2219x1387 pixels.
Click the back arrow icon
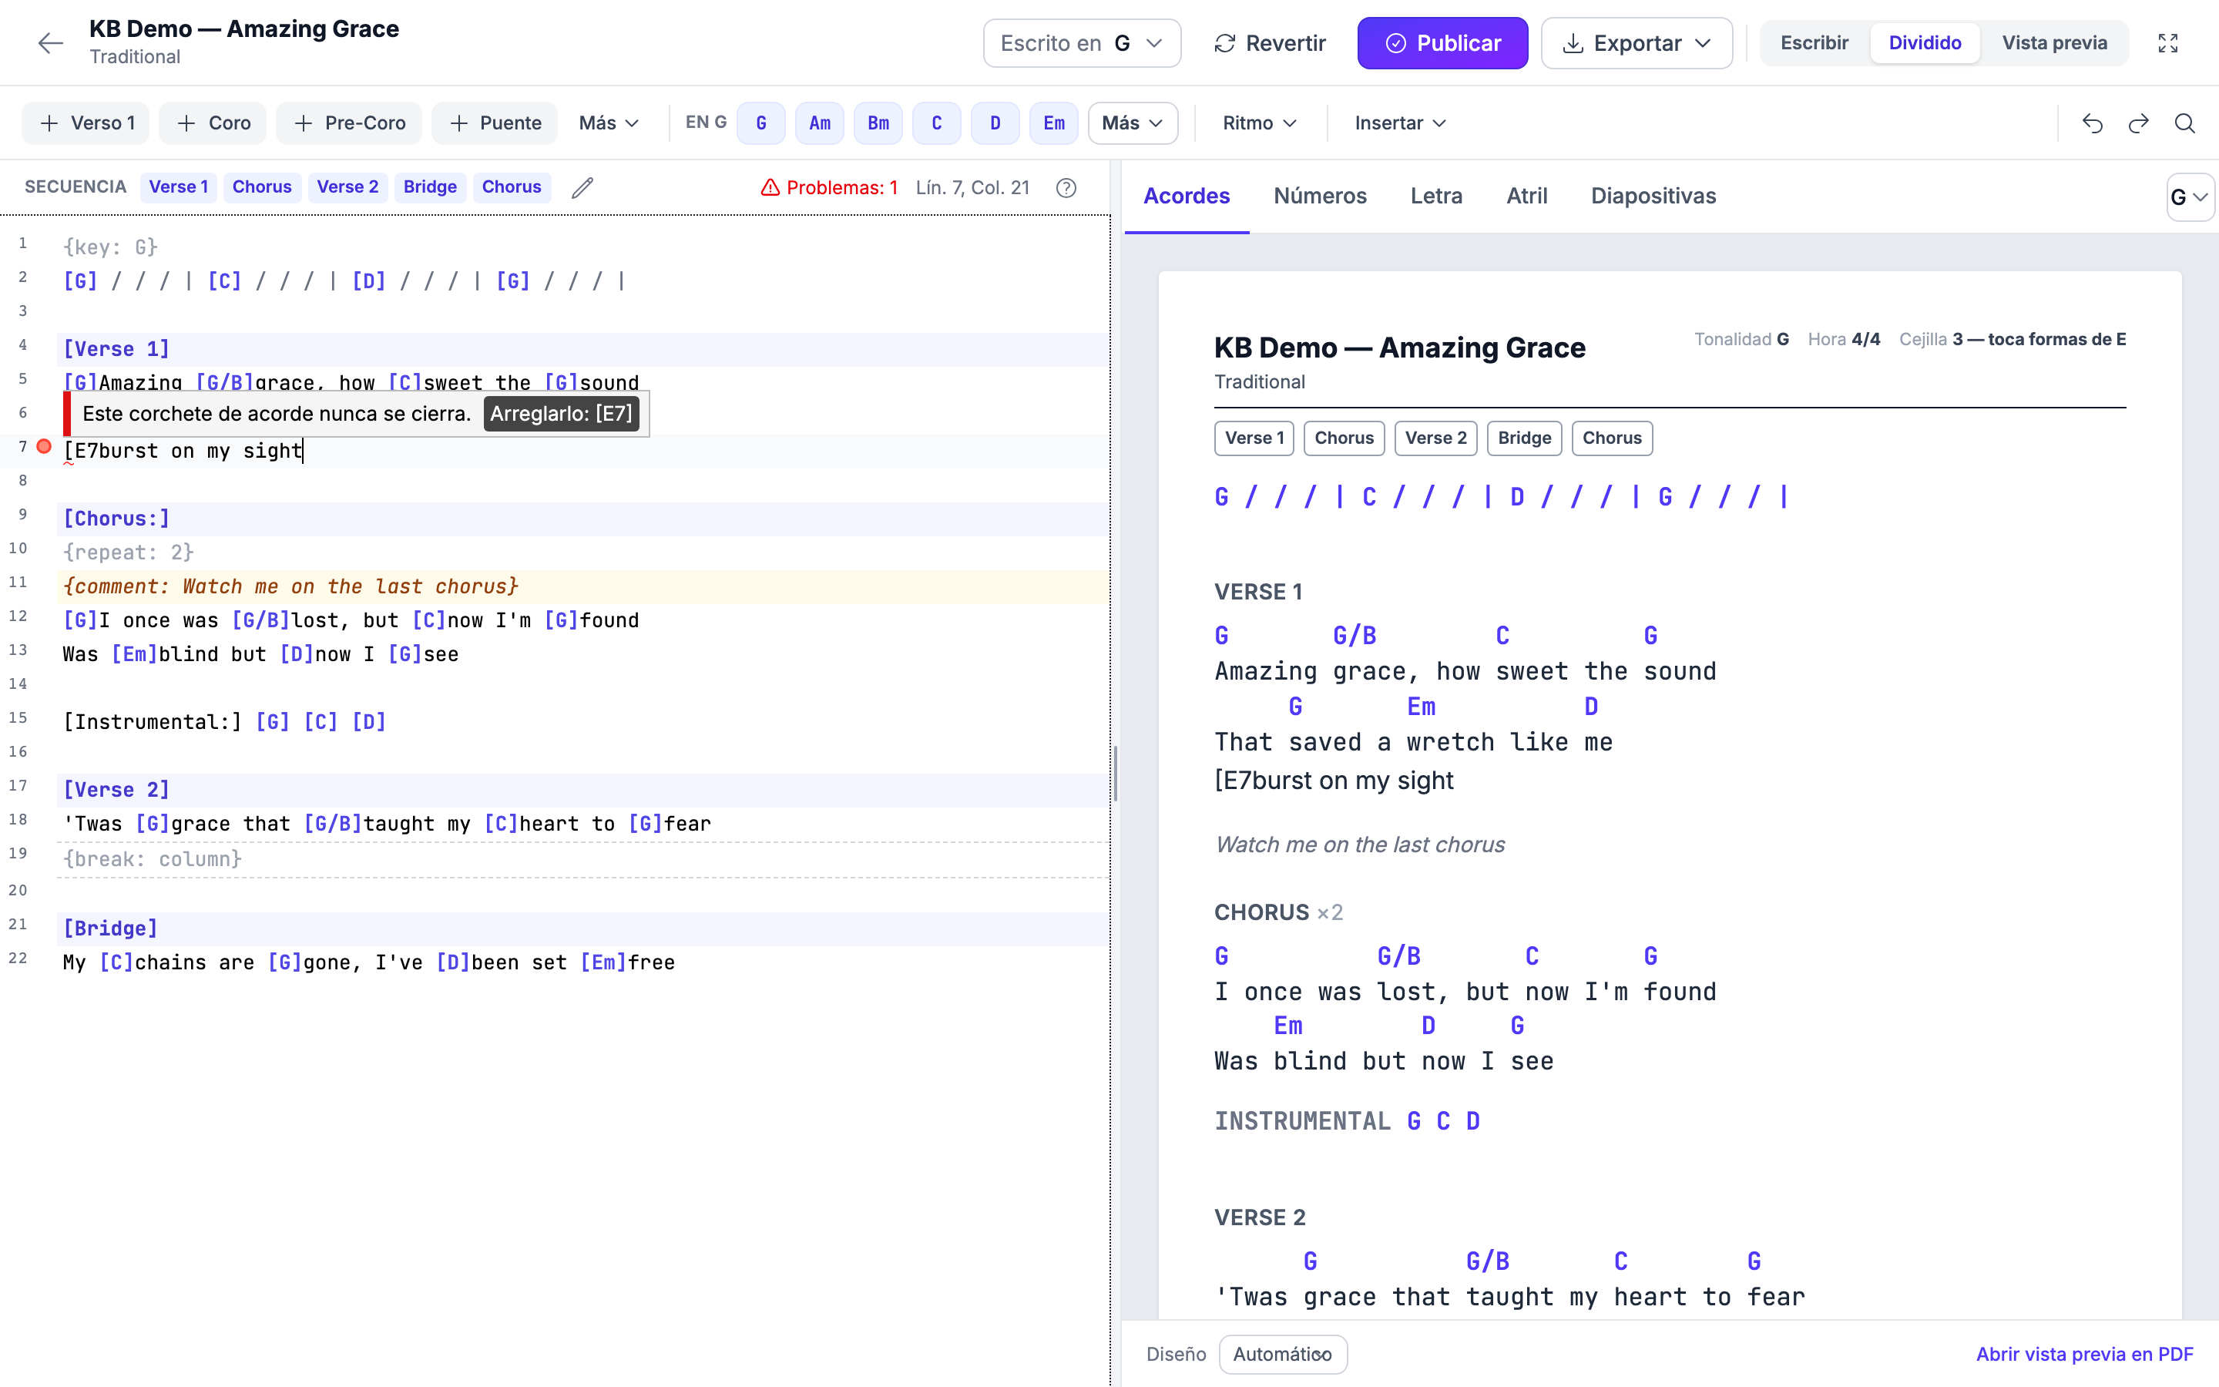click(x=50, y=43)
